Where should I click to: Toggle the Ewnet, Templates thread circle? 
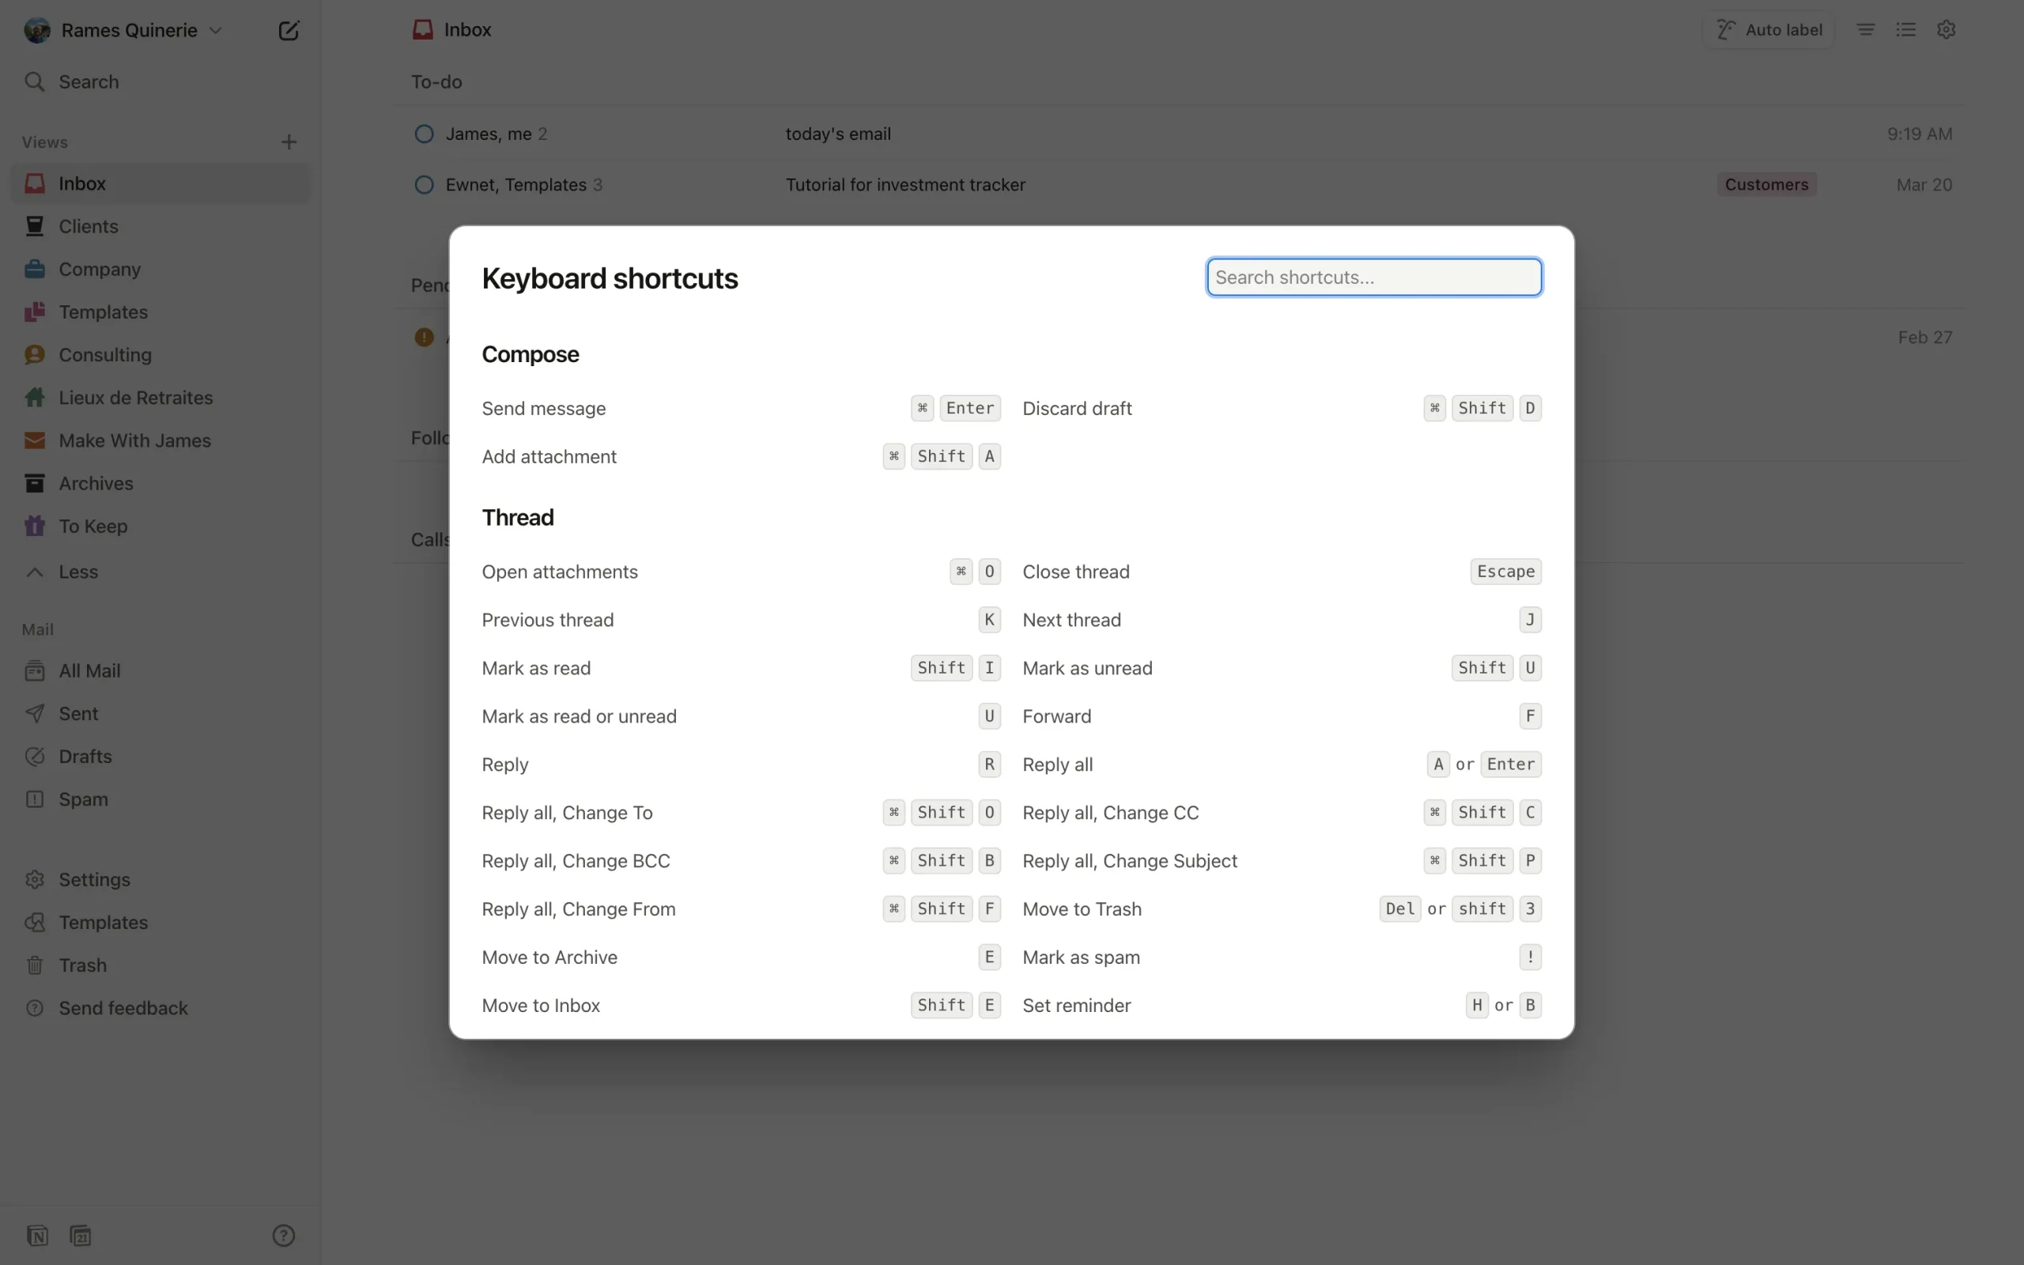point(424,185)
